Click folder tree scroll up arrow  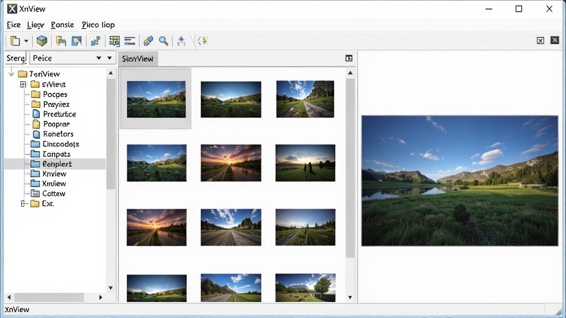coord(111,73)
